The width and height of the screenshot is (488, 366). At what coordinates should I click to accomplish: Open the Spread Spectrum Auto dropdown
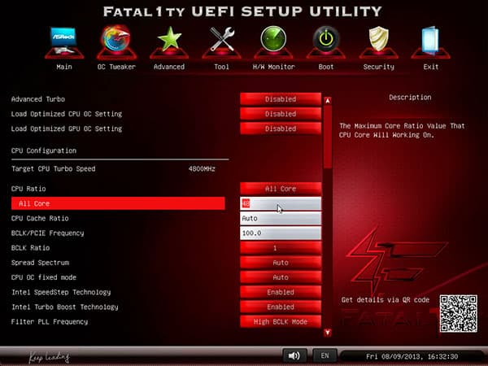tap(281, 263)
